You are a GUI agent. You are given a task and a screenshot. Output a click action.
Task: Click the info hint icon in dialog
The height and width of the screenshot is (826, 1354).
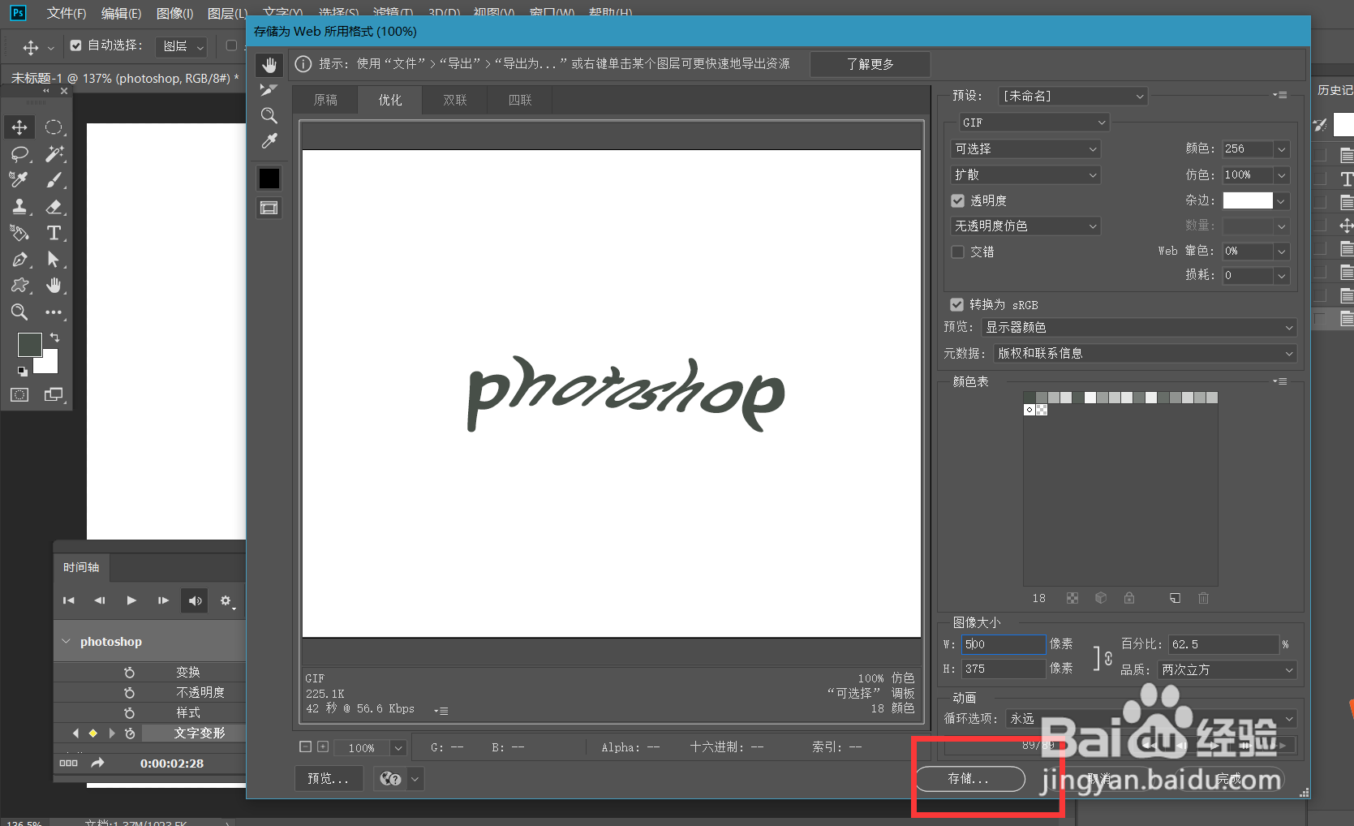(x=303, y=64)
